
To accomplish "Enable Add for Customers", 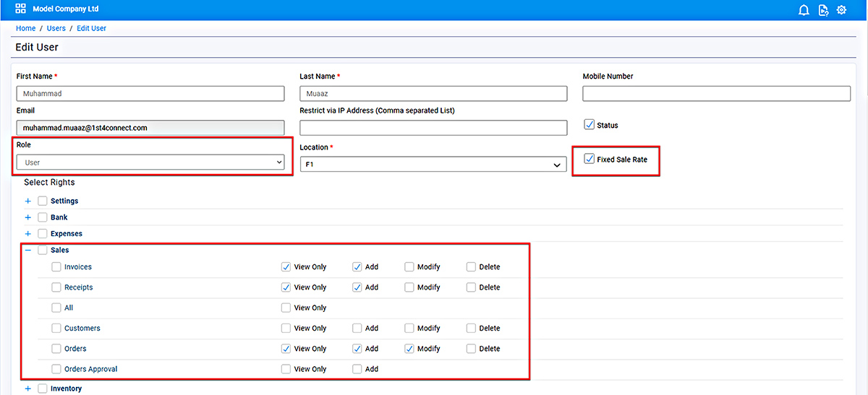I will pyautogui.click(x=357, y=329).
